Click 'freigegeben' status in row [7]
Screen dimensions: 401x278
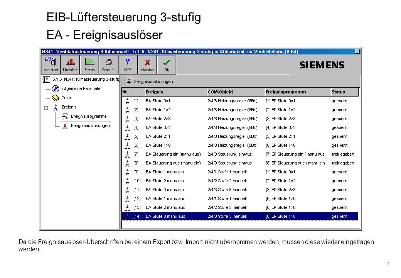343,154
